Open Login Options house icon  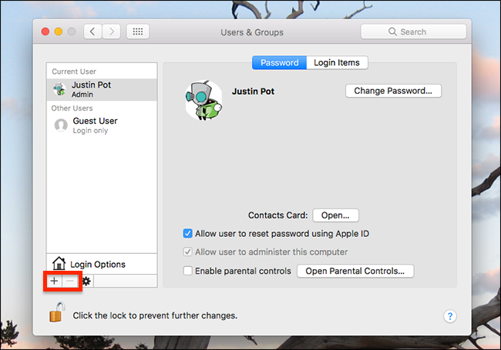click(x=59, y=264)
